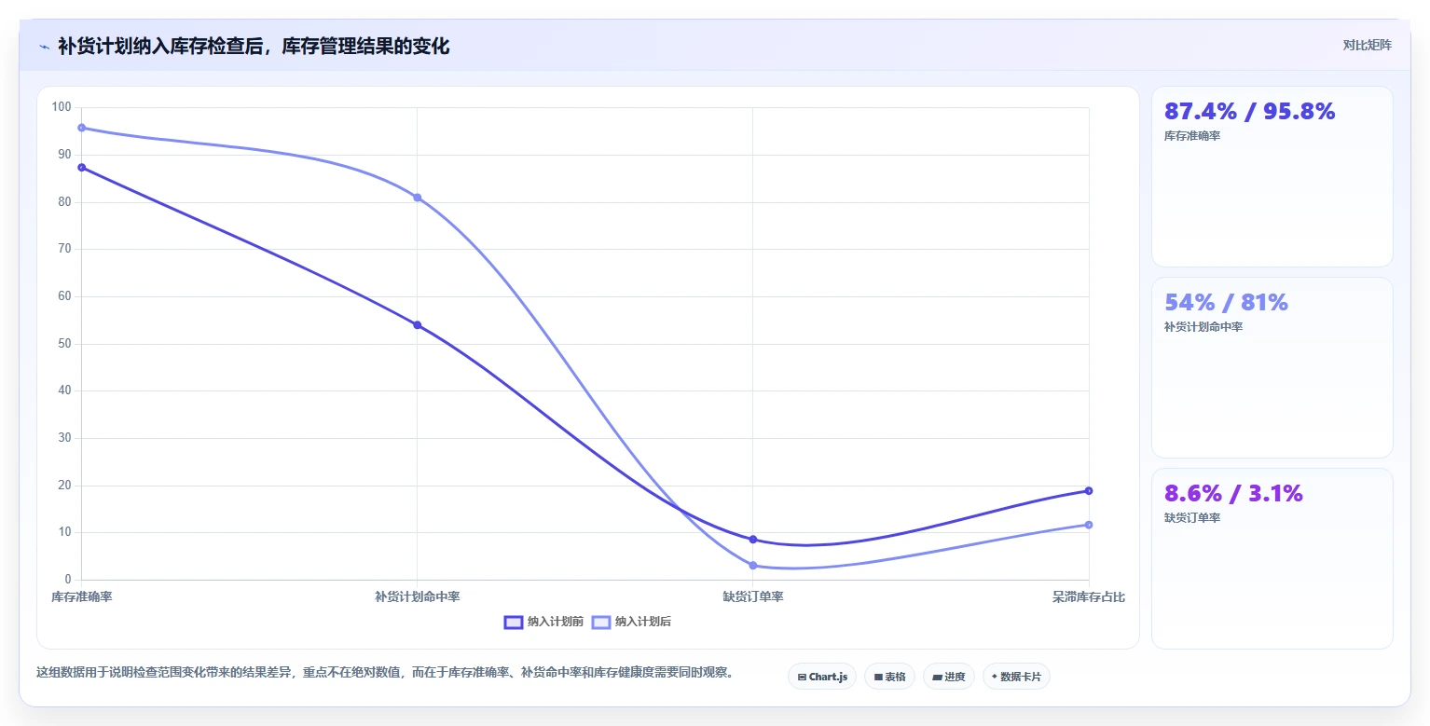This screenshot has width=1430, height=726.
Task: Click the 对比矩阵 label in the header
Action: pos(1367,46)
